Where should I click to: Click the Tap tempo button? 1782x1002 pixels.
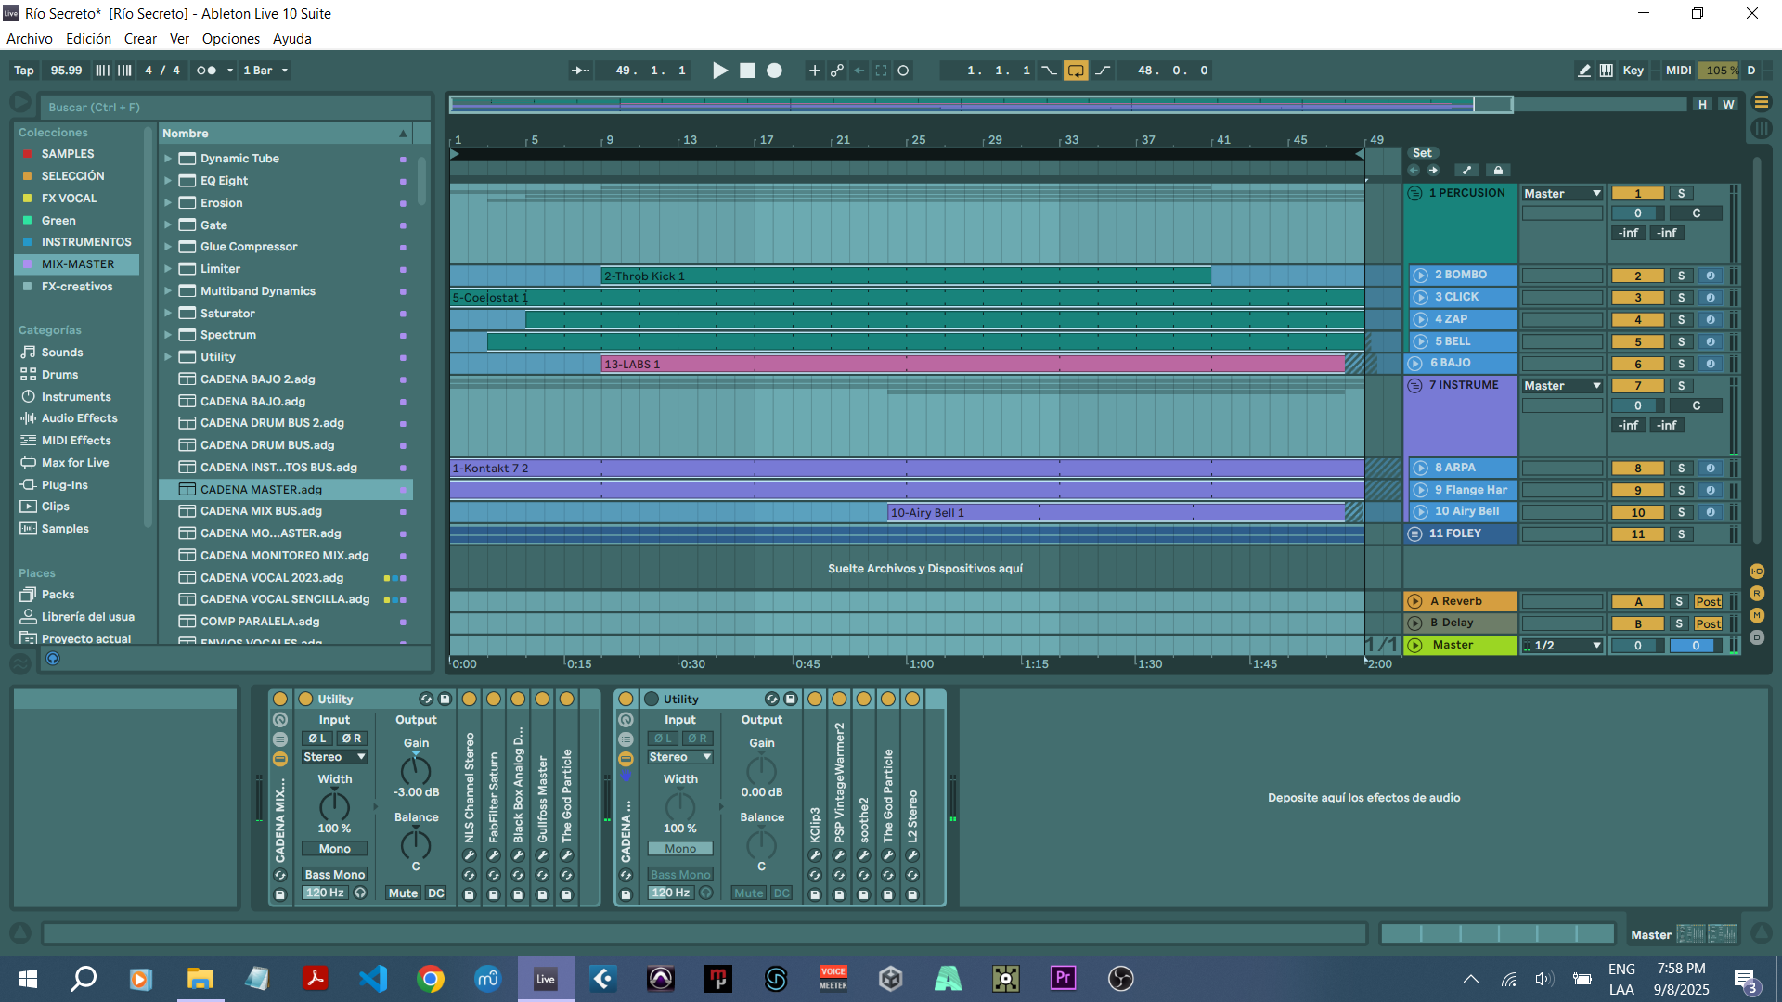24,71
